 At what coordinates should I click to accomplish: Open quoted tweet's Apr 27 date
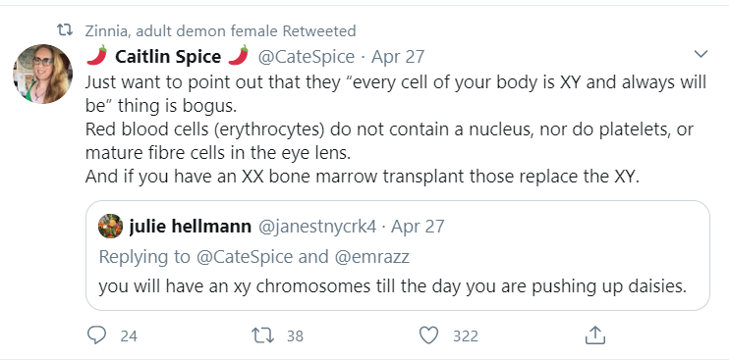[418, 227]
